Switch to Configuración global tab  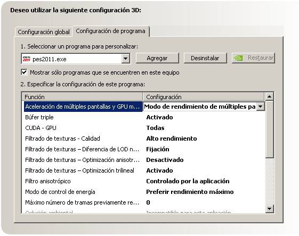pyautogui.click(x=44, y=31)
